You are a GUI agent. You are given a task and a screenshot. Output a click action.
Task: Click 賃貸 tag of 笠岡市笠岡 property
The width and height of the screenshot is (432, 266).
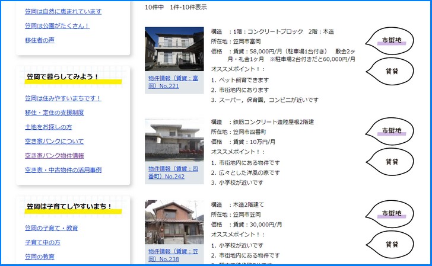pyautogui.click(x=390, y=244)
